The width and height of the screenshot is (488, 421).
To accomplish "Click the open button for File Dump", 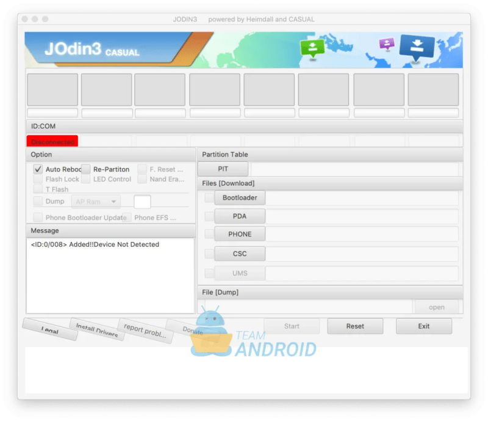I will [x=437, y=307].
